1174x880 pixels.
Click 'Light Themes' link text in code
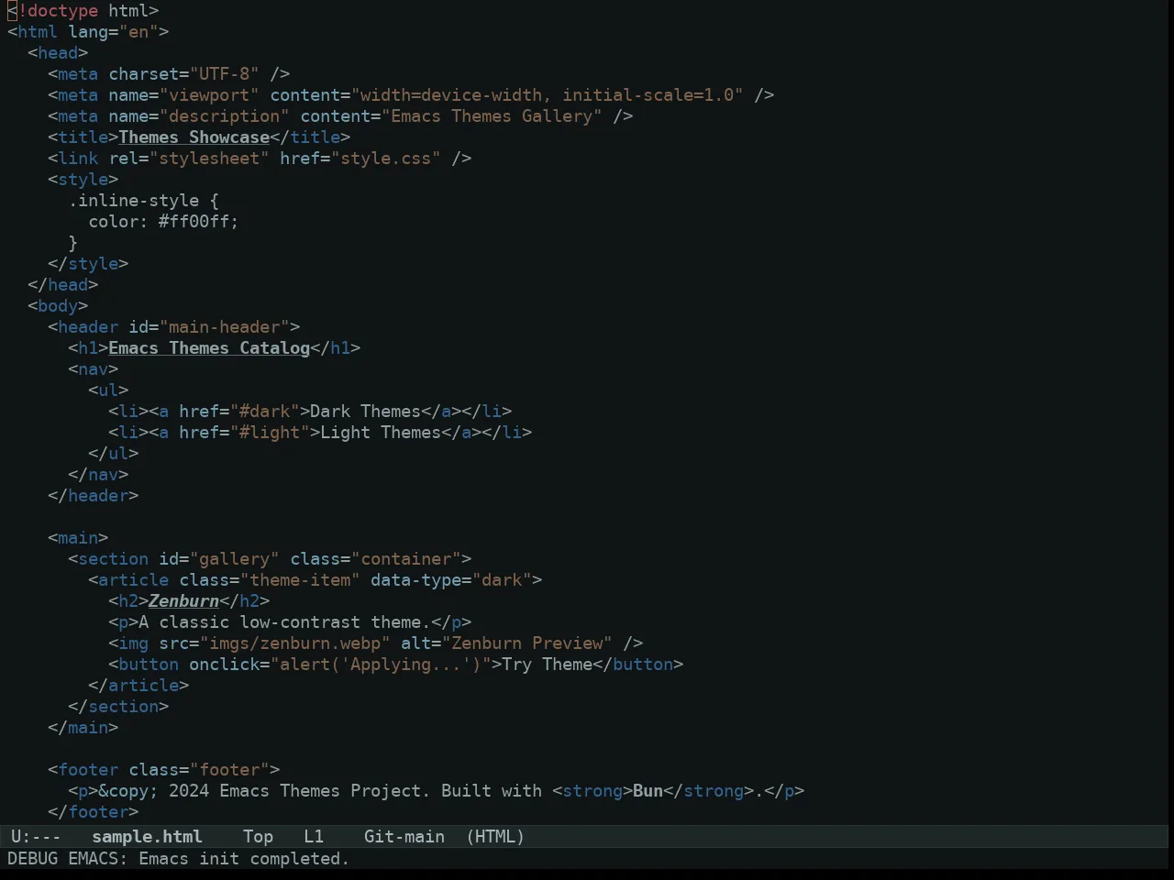381,433
